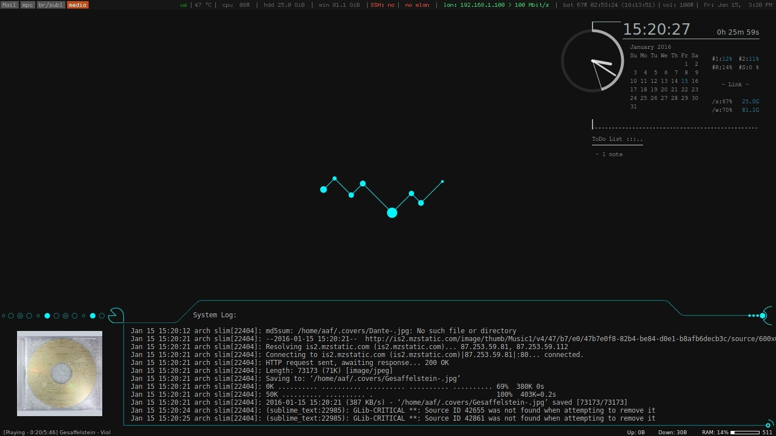Click the bat 67% battery status

(x=609, y=5)
